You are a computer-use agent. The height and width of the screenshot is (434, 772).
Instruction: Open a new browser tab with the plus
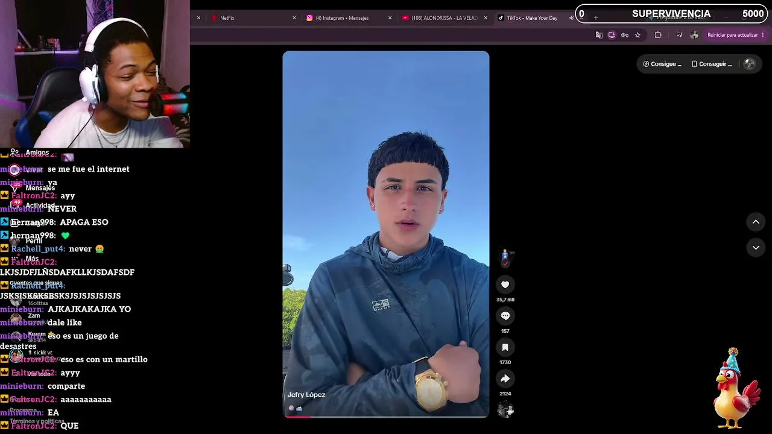coord(596,18)
